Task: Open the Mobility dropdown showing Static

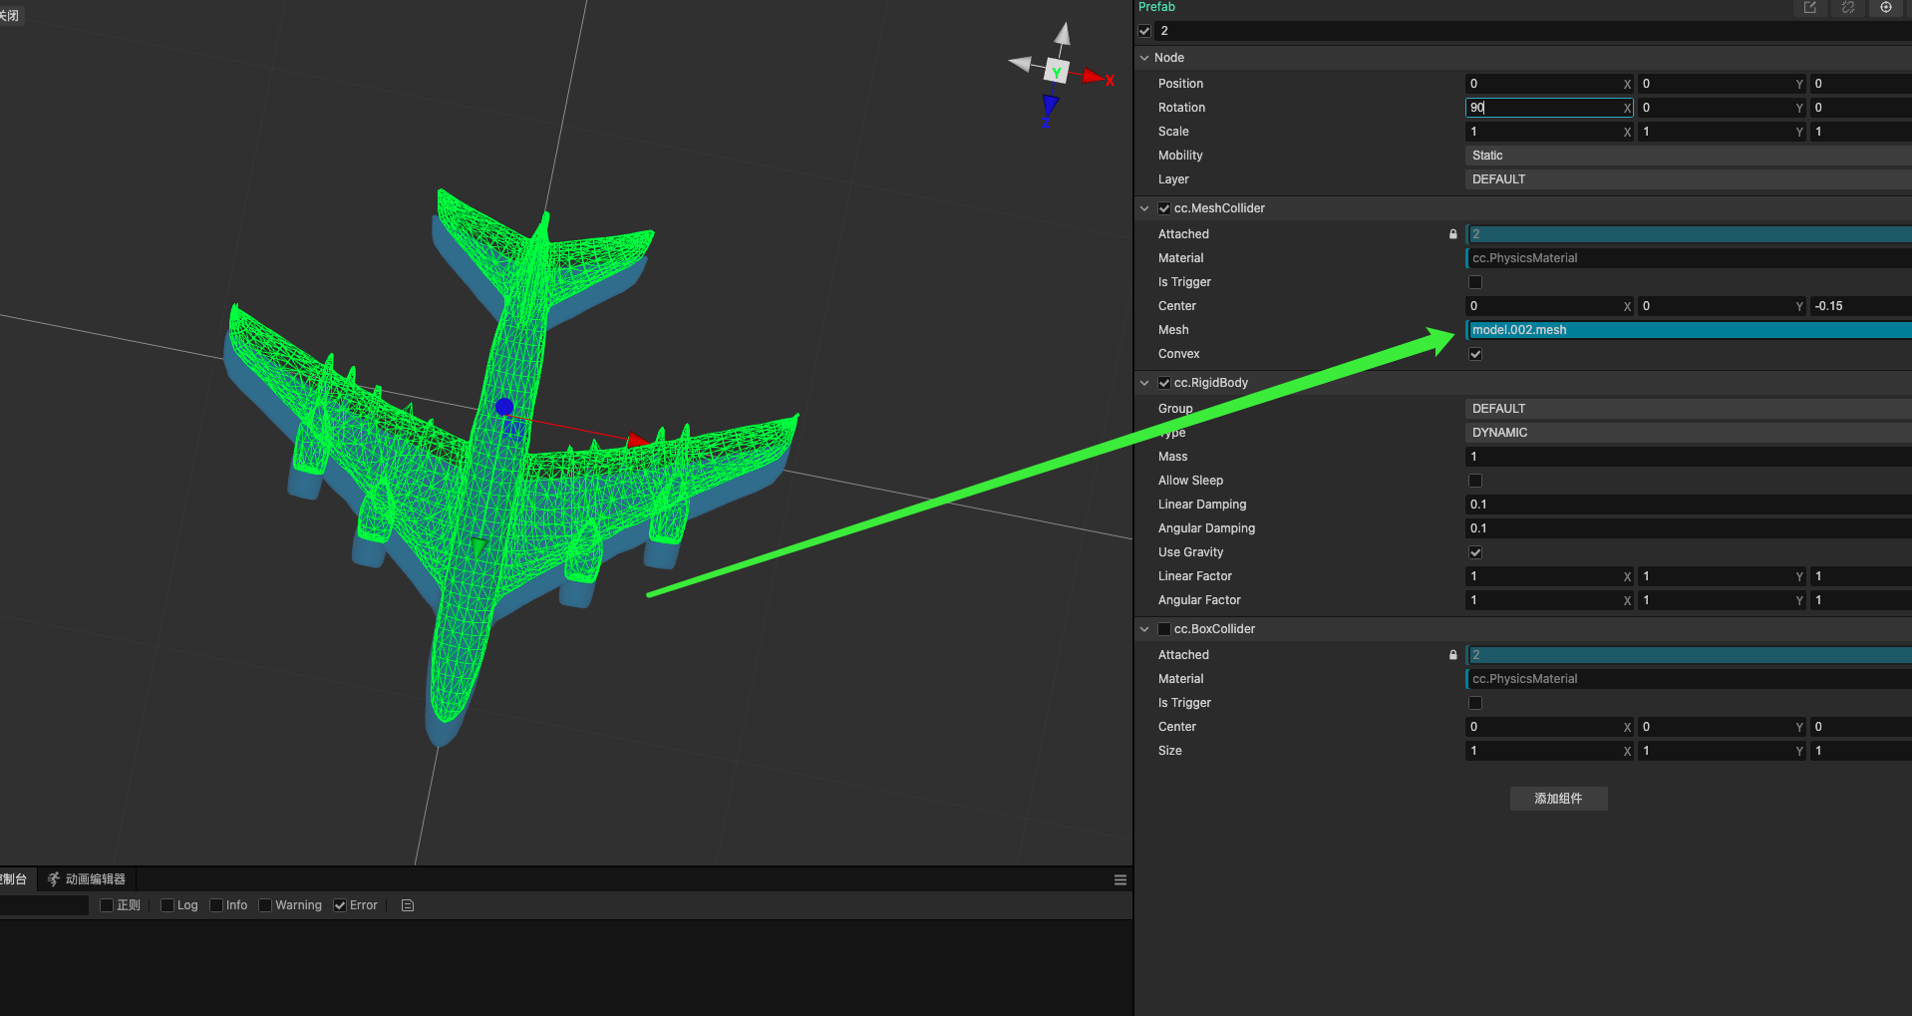Action: 1689,156
